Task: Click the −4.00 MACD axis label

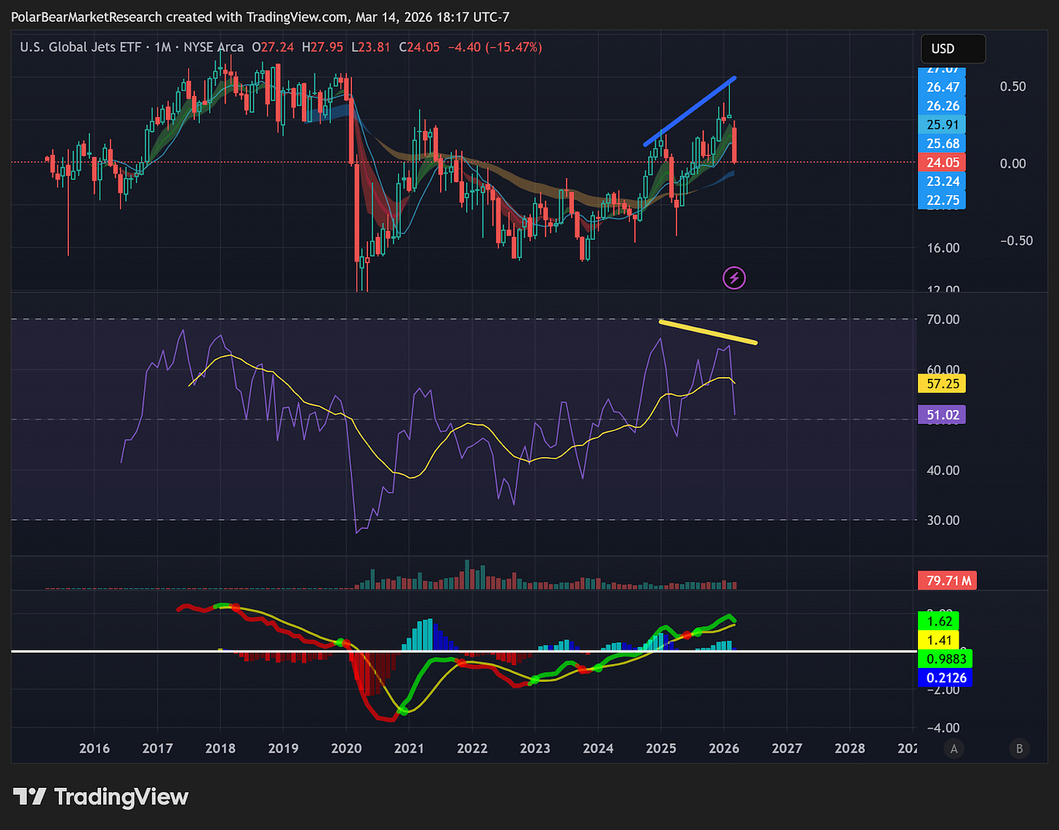Action: pyautogui.click(x=942, y=728)
